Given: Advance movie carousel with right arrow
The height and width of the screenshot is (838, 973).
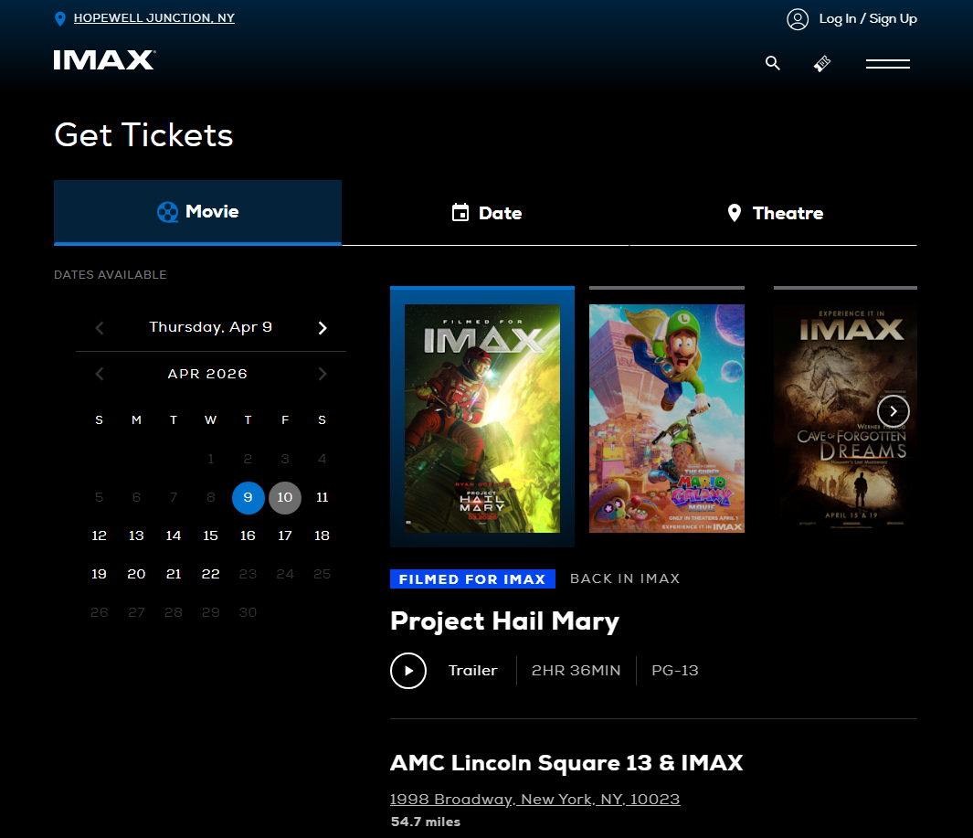Looking at the screenshot, I should 893,411.
